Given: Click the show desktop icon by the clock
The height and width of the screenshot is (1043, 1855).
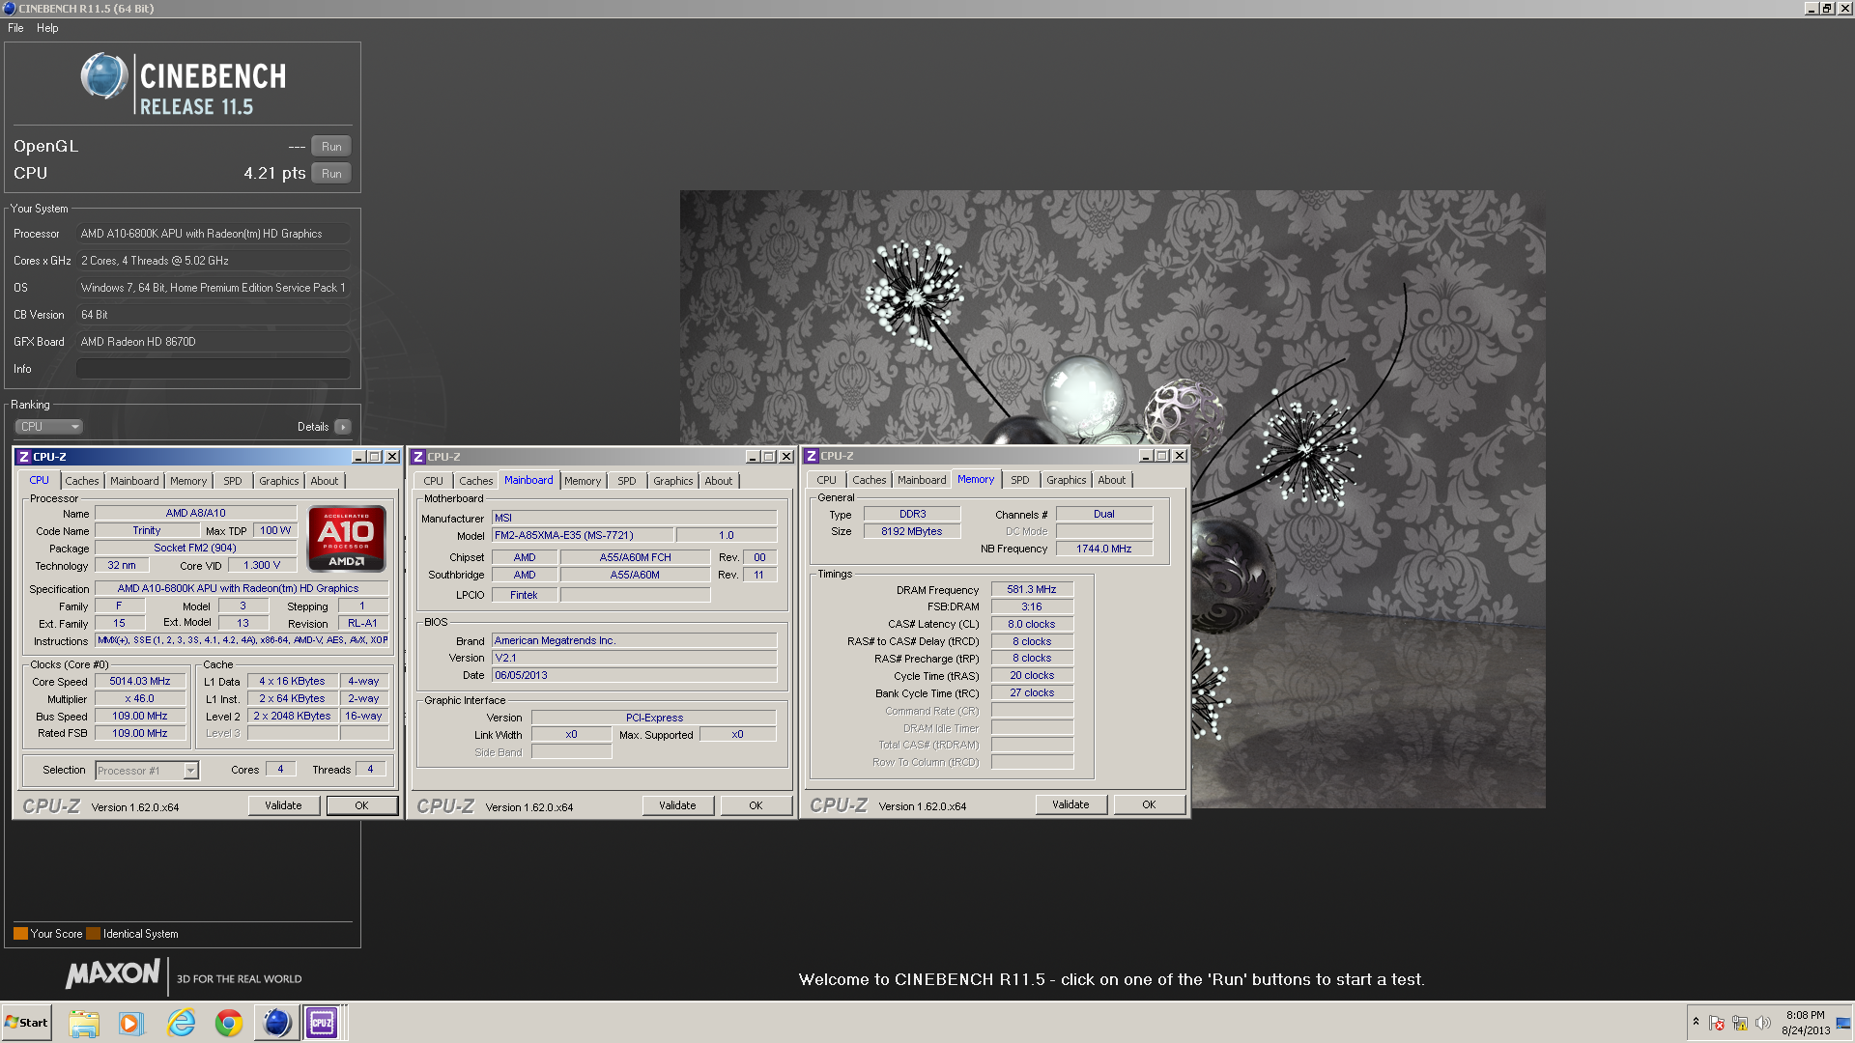Looking at the screenshot, I should pyautogui.click(x=1843, y=1023).
